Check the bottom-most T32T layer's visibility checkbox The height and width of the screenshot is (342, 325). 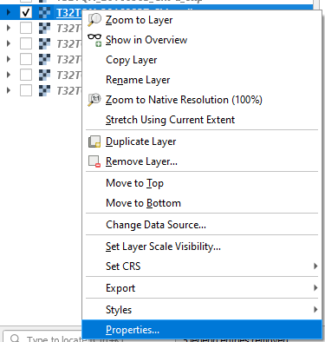(x=26, y=90)
